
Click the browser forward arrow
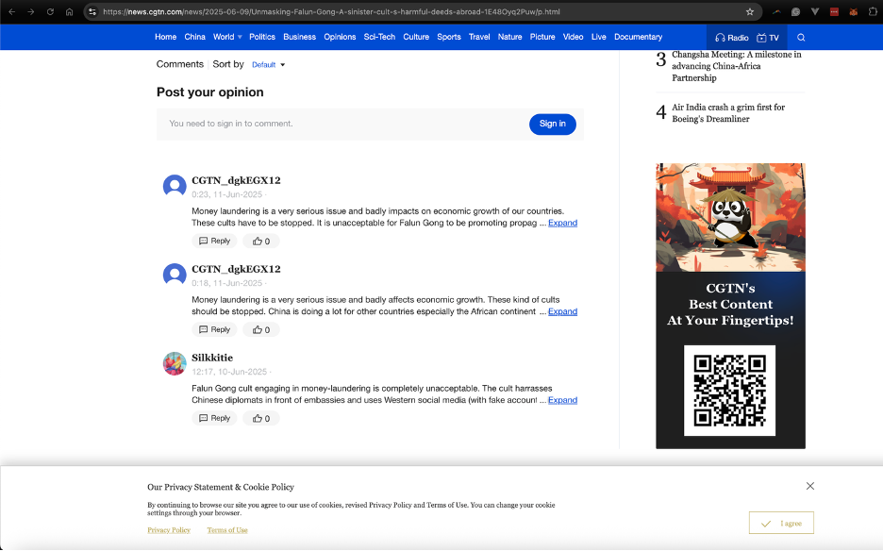click(31, 11)
